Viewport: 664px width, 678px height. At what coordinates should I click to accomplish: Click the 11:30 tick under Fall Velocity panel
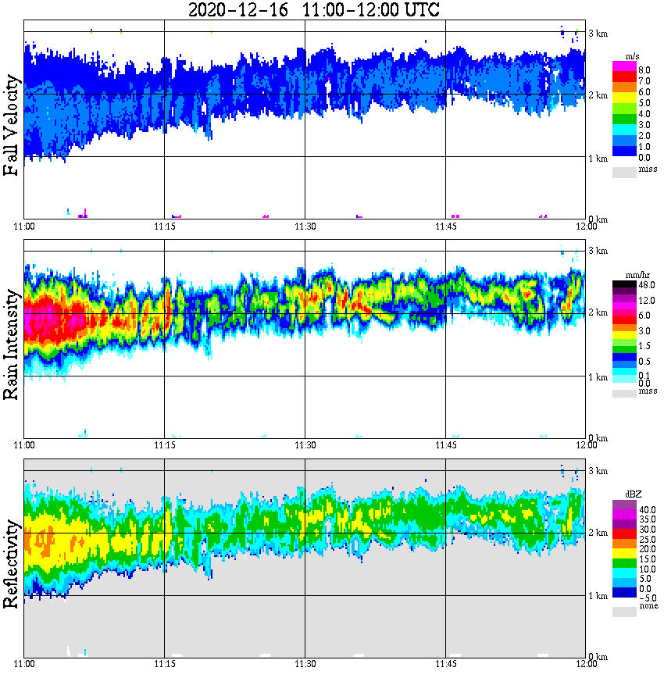click(305, 227)
